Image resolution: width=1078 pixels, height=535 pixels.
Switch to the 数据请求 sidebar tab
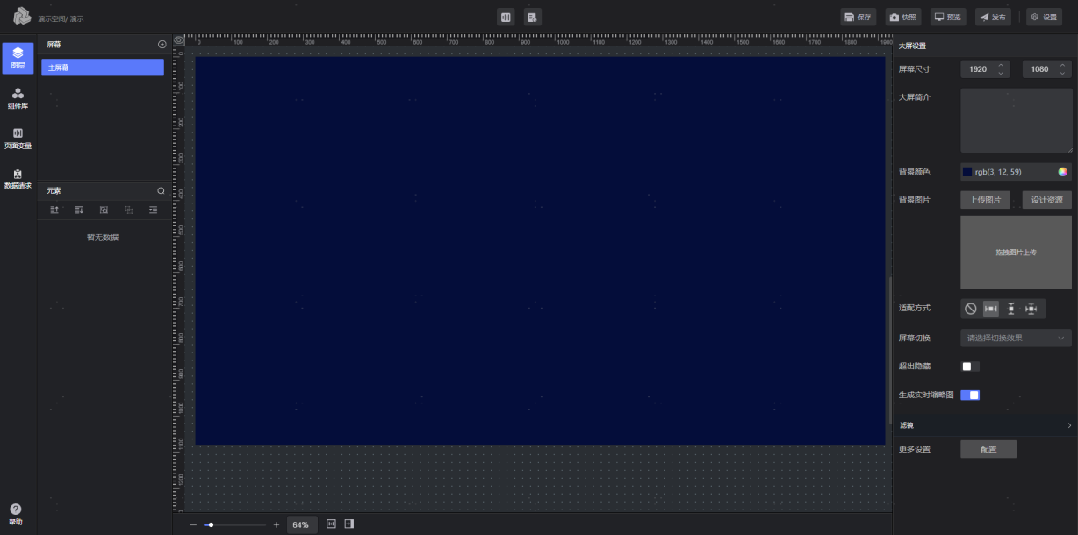18,178
